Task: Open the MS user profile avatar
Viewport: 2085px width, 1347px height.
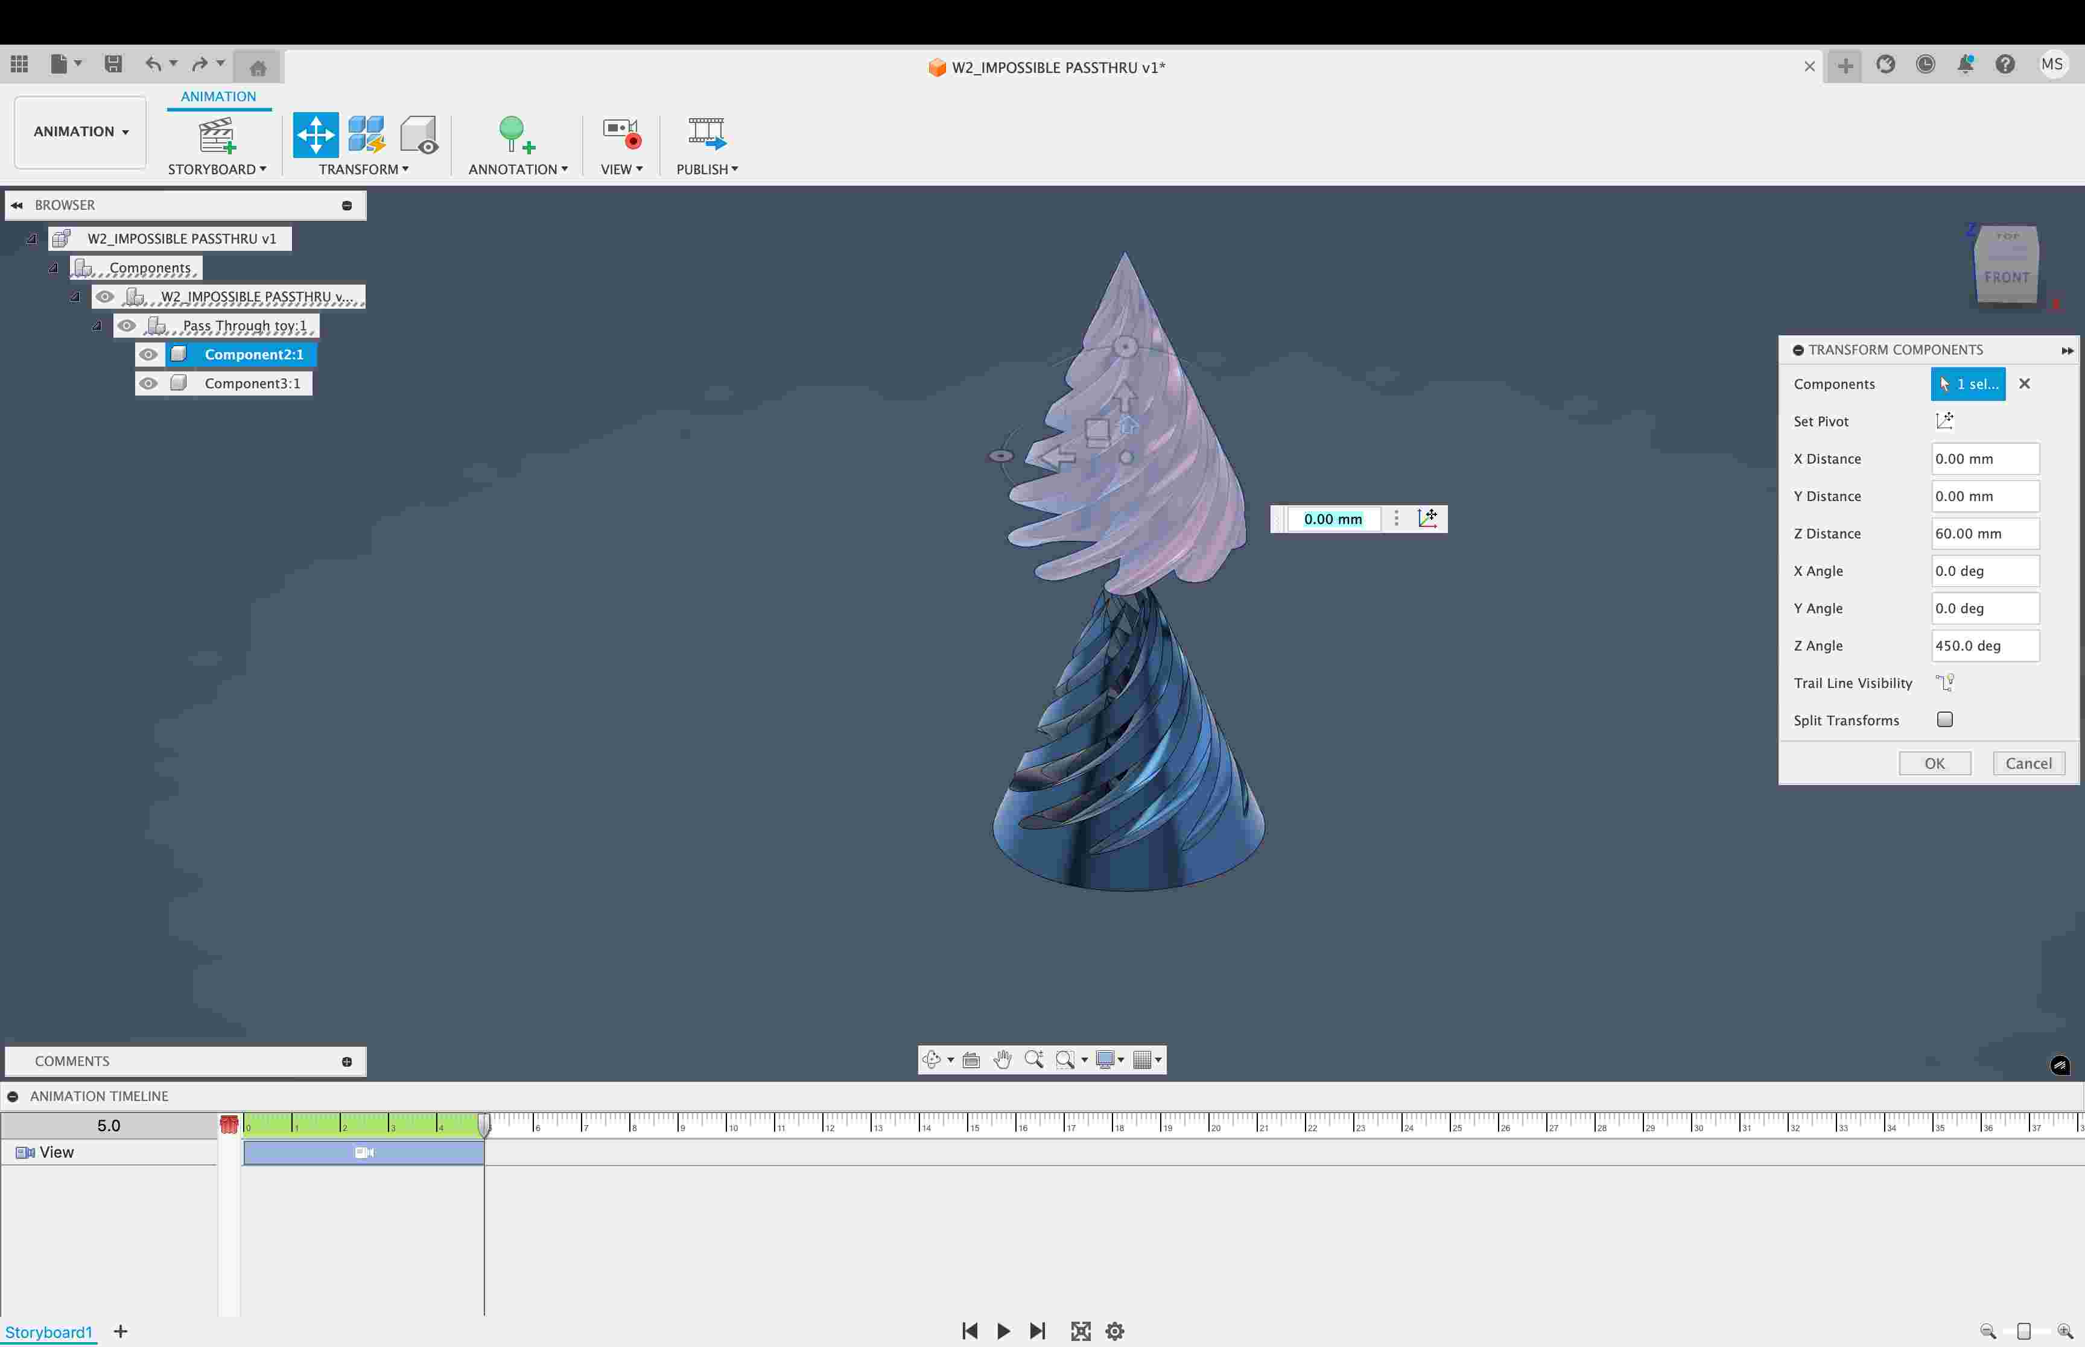Action: coord(2052,64)
